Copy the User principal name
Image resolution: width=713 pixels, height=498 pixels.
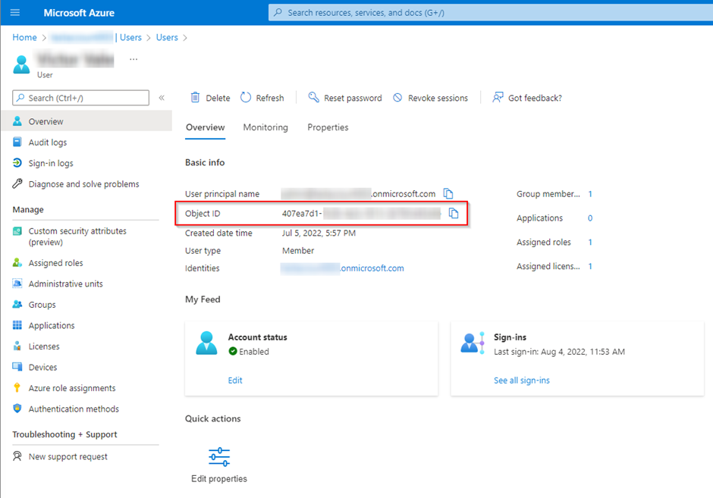coord(448,193)
